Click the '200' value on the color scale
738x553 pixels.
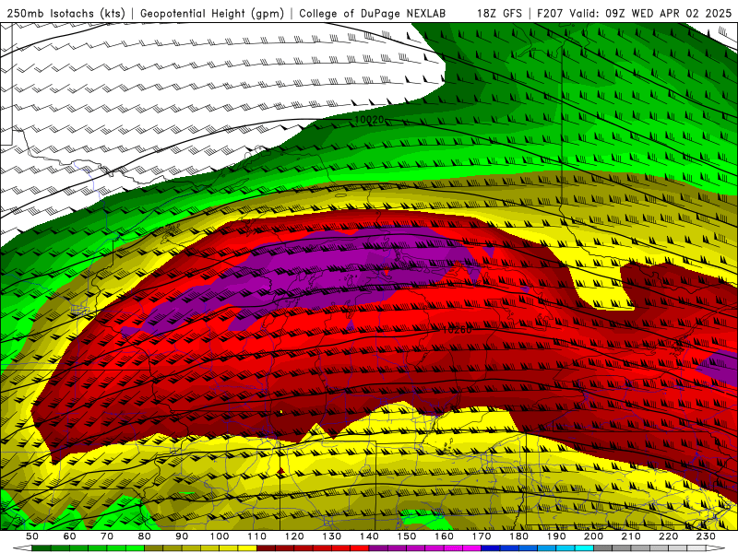tap(593, 536)
